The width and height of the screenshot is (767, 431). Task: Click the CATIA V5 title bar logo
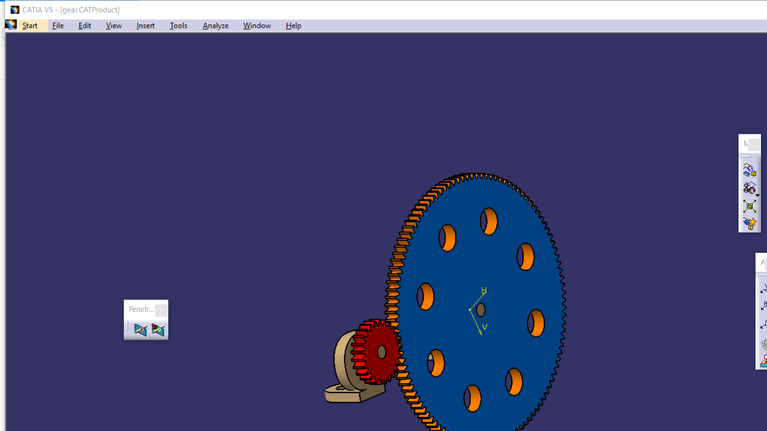15,9
